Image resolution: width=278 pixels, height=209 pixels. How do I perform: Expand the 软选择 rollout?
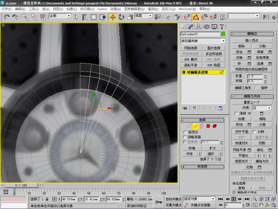202,167
